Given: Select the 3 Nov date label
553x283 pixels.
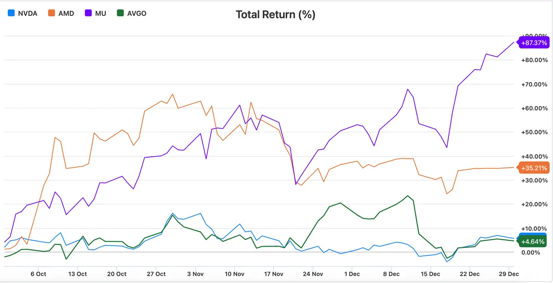Looking at the screenshot, I should click(195, 274).
